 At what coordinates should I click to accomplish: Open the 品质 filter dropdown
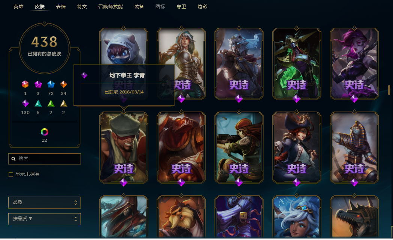pyautogui.click(x=45, y=203)
